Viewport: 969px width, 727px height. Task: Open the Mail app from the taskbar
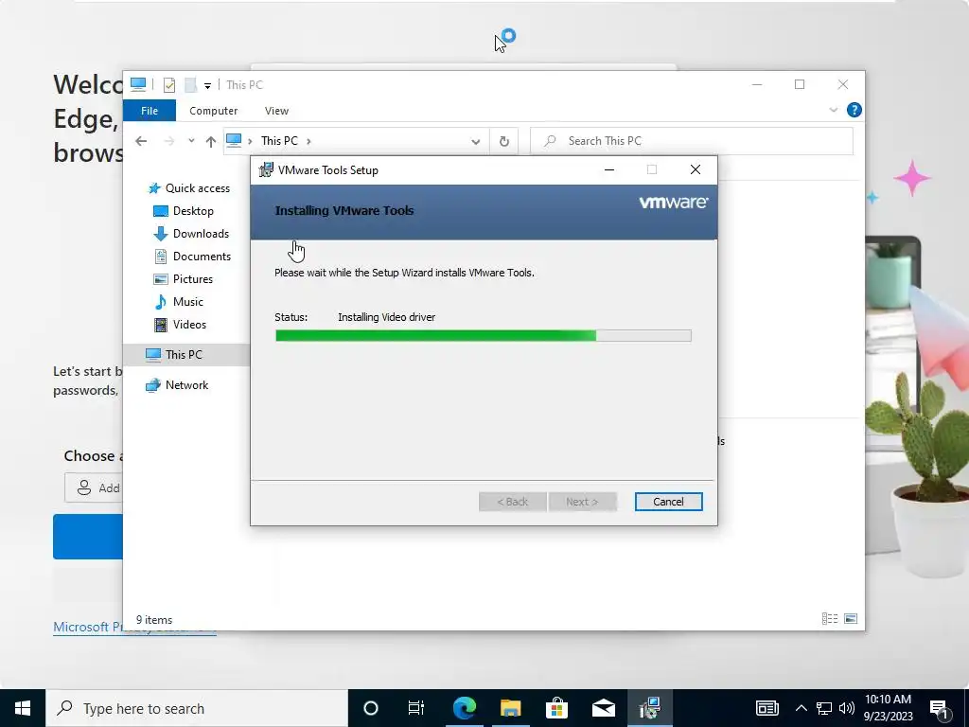(603, 708)
